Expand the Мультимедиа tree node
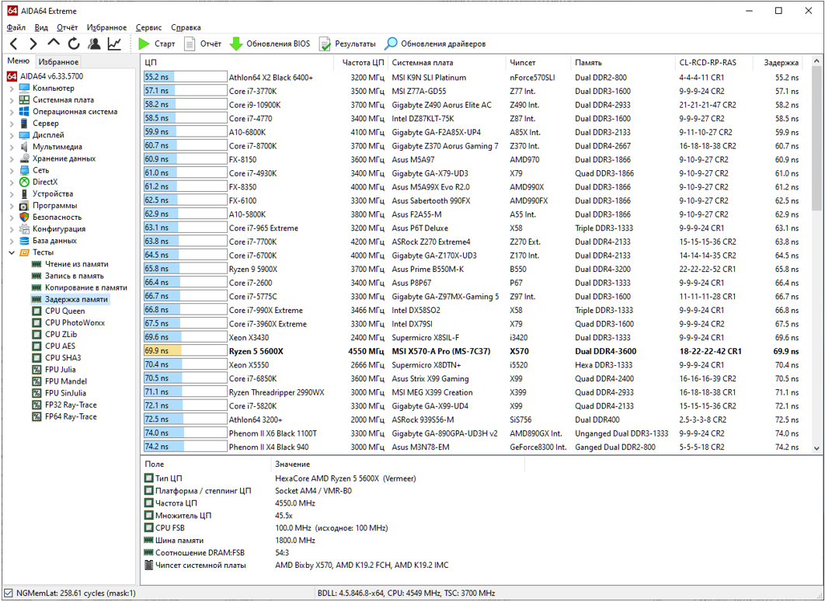The height and width of the screenshot is (602, 825). 12,147
